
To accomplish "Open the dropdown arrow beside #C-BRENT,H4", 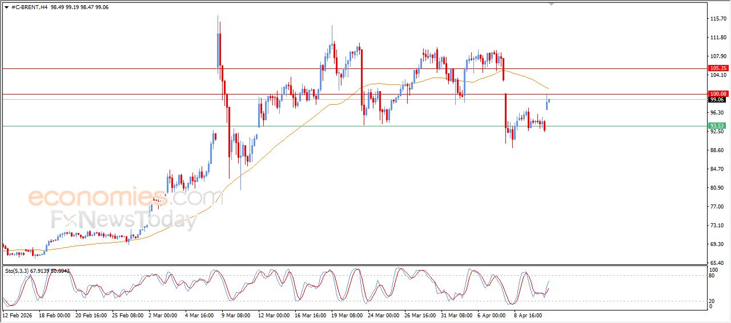I will (x=6, y=7).
